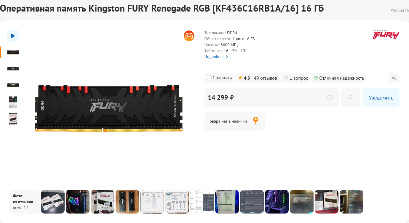
Task: Open the Kingston FURY brand logo
Action: pyautogui.click(x=386, y=35)
